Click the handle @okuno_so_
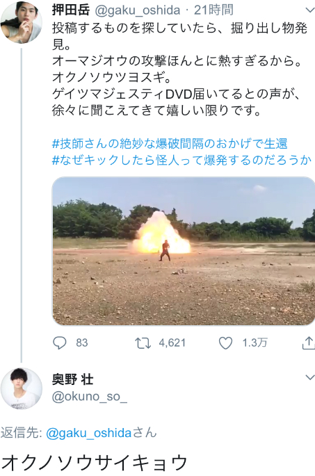Screen dimensions: 315x476 (x=89, y=397)
